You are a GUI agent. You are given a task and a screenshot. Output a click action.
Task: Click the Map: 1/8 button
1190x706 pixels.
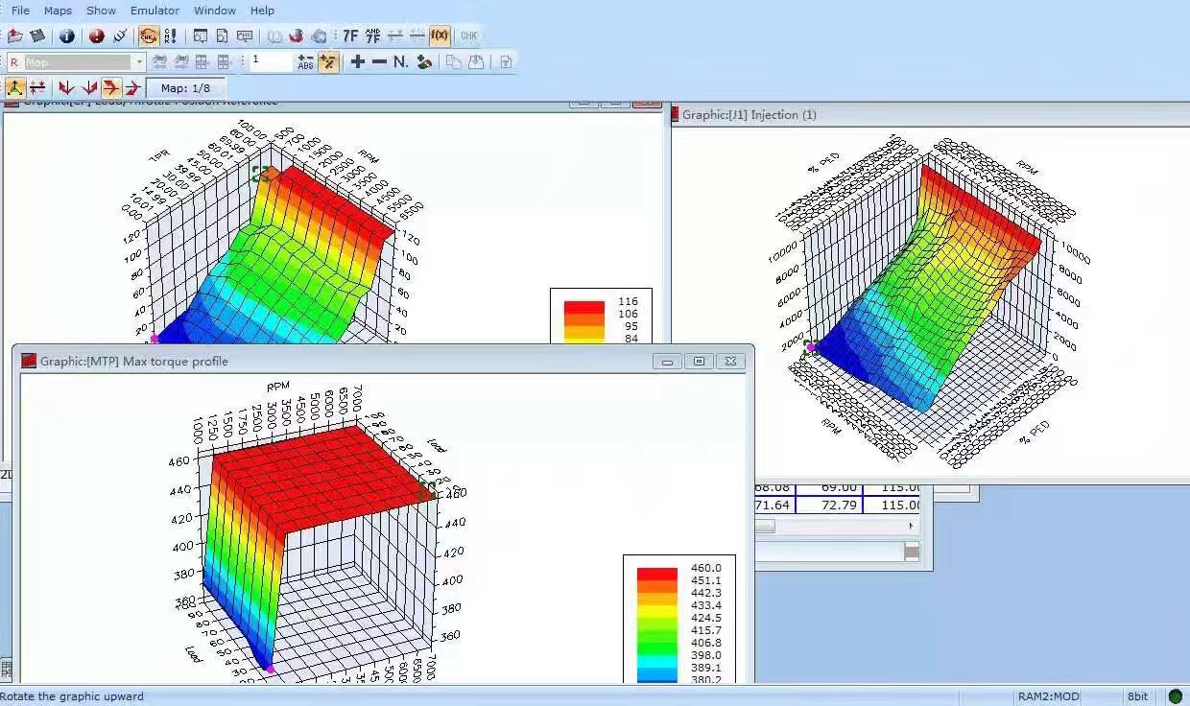click(185, 88)
